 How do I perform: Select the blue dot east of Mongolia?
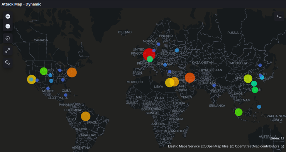tap(260, 65)
